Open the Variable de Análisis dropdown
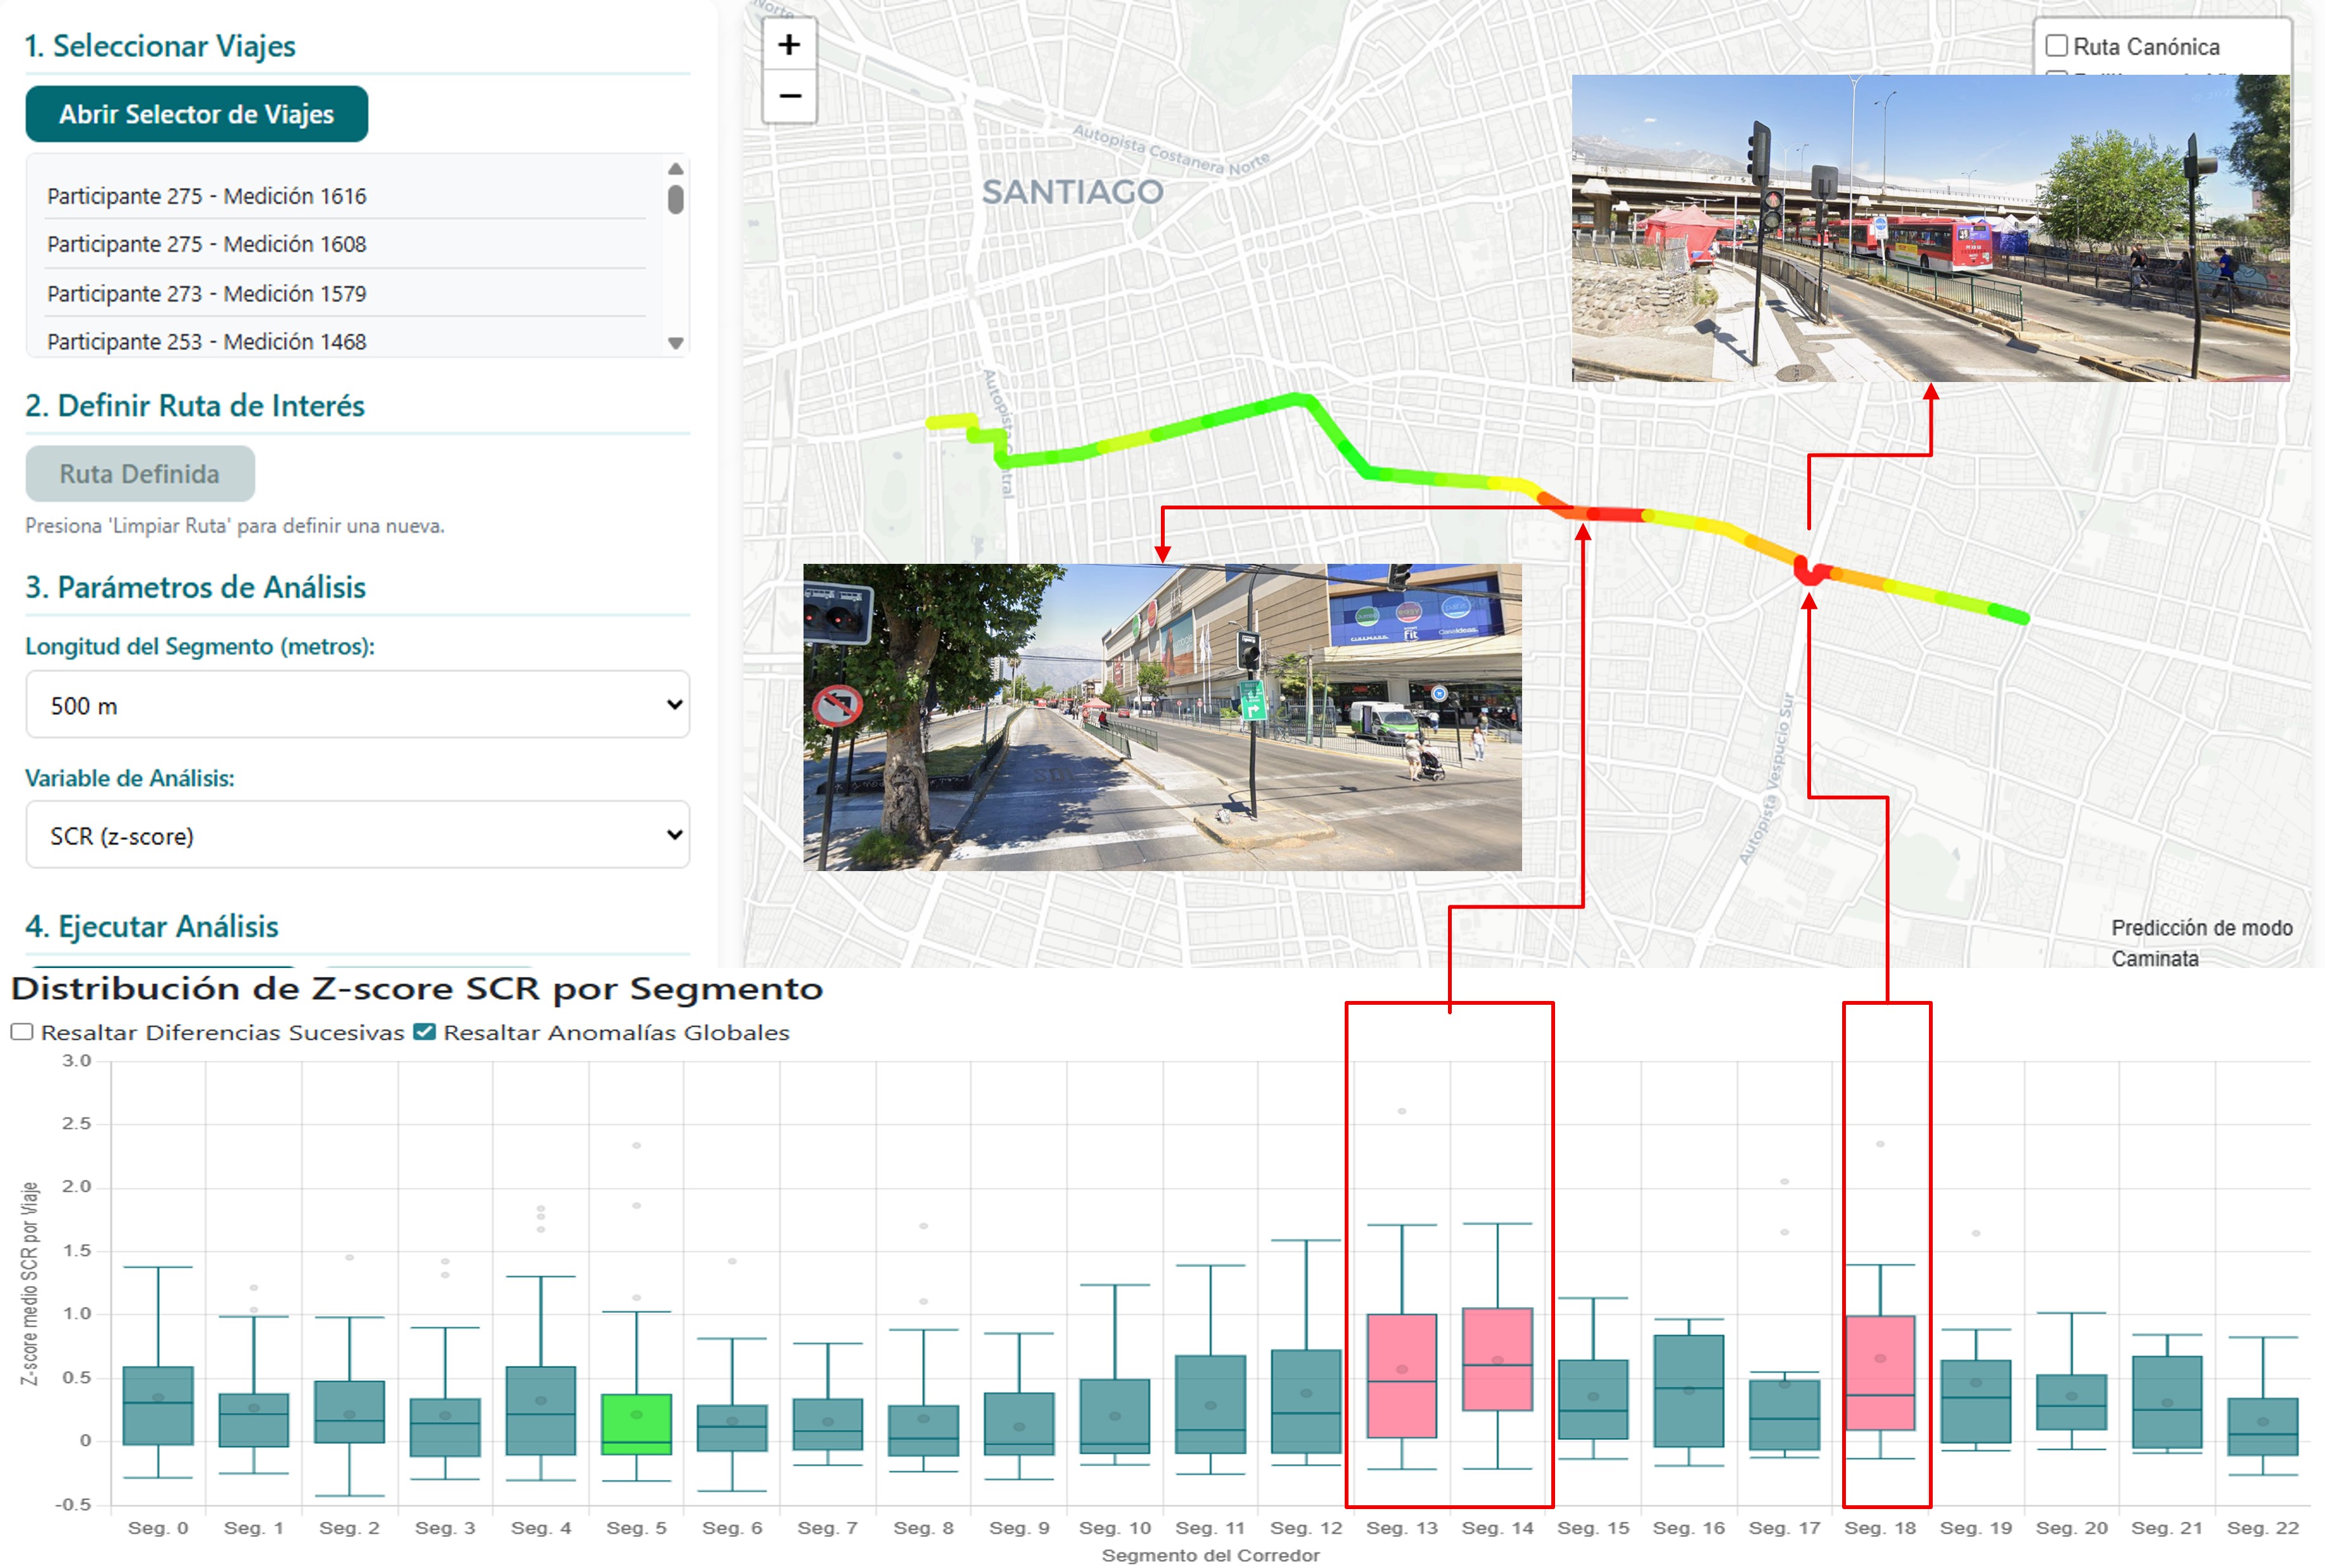The width and height of the screenshot is (2325, 1568). click(357, 835)
